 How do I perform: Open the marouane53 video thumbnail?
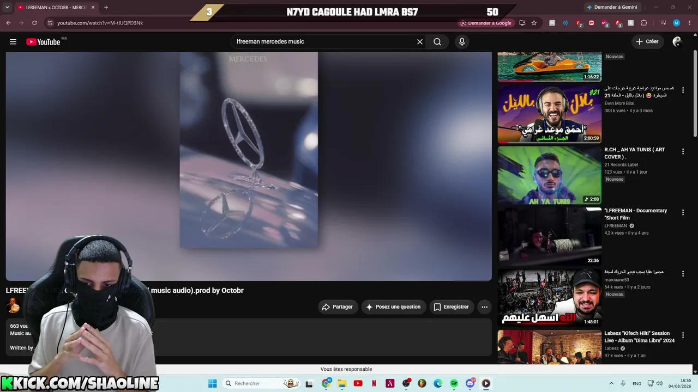coord(550,298)
